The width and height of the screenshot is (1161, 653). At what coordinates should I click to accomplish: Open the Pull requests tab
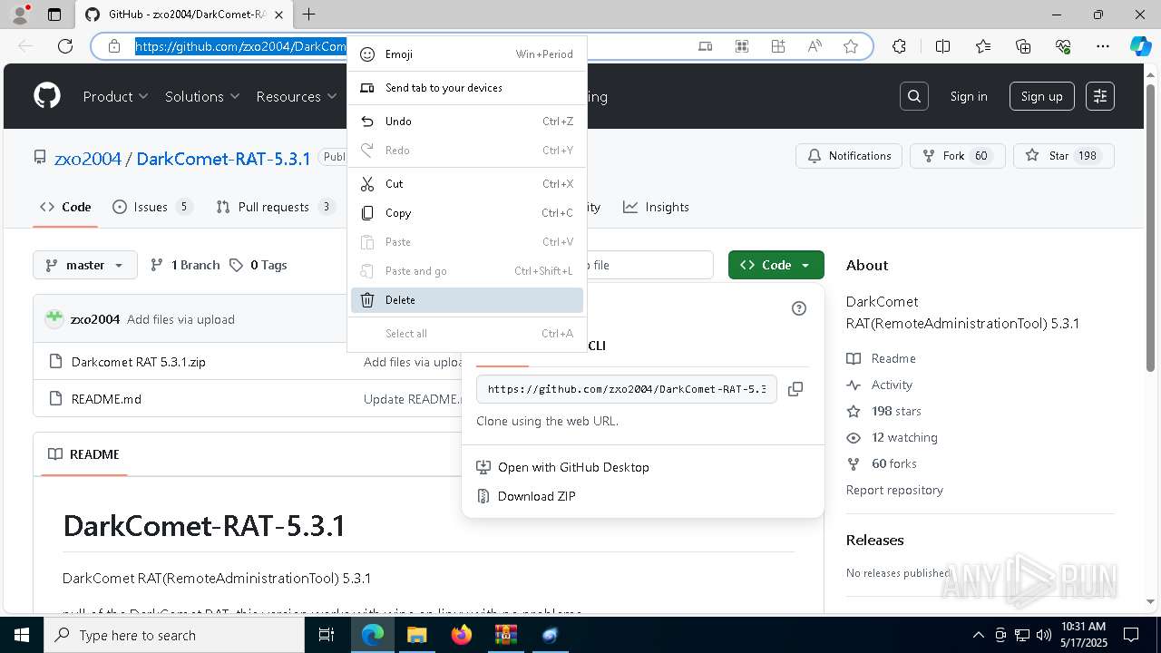click(276, 207)
